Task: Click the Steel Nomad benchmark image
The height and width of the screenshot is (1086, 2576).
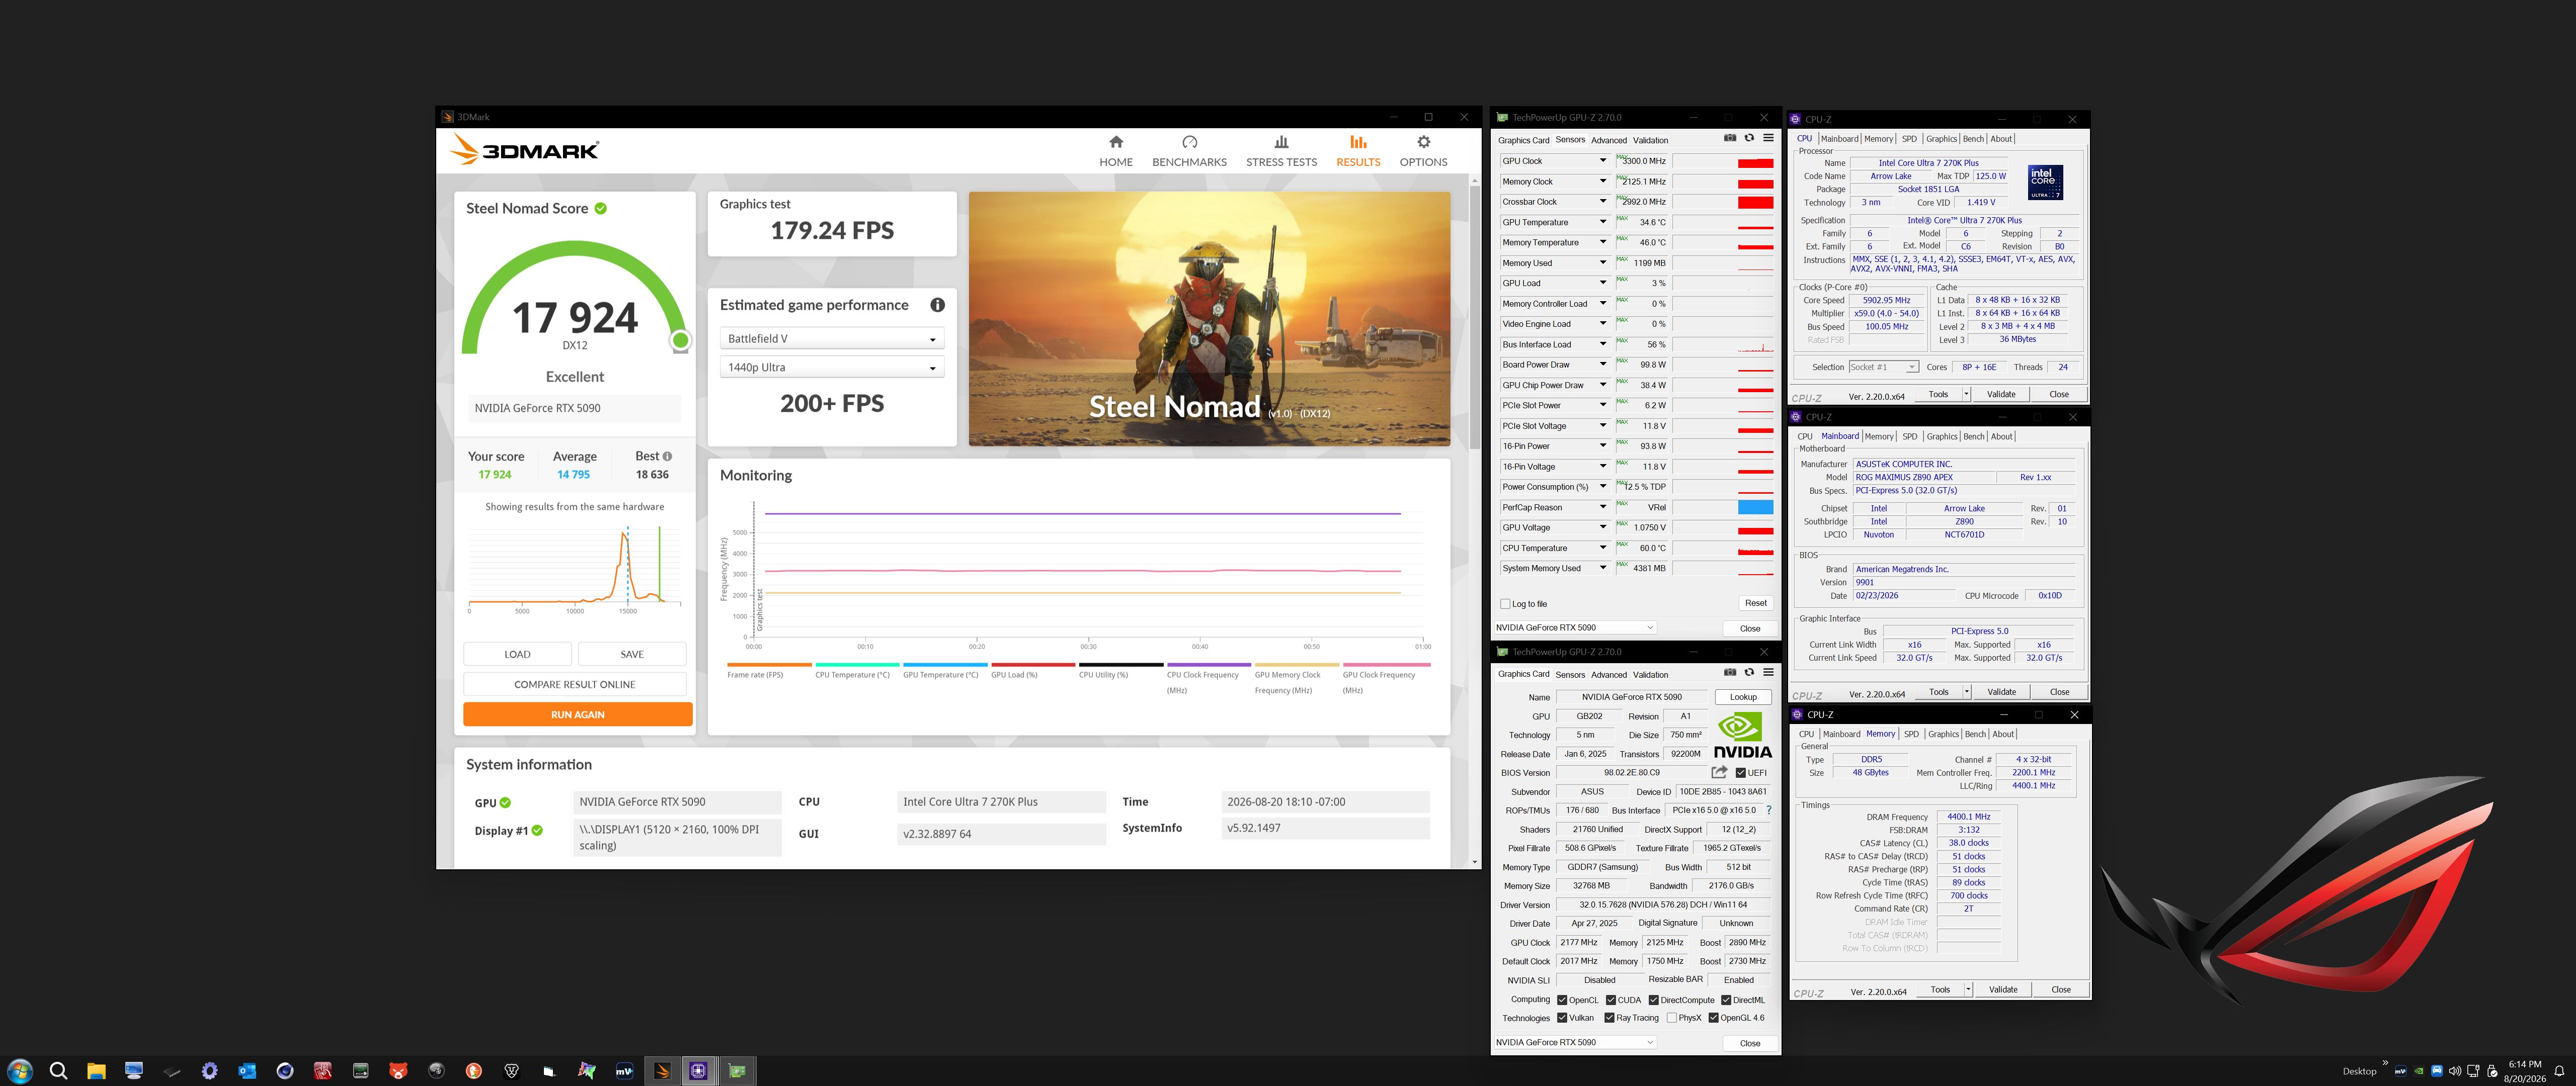Action: pos(1209,319)
